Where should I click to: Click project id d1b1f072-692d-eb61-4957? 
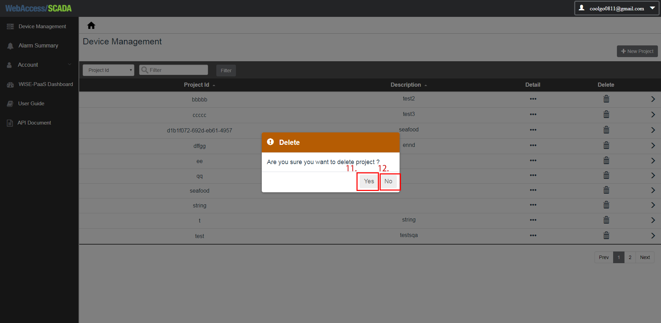tap(199, 130)
